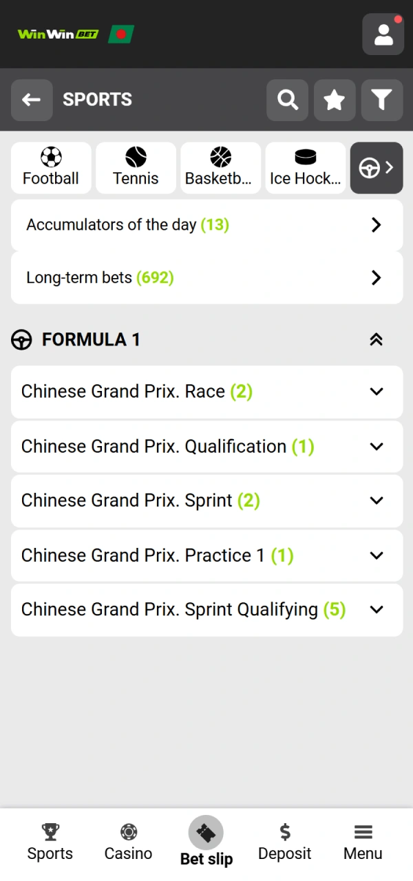Collapse the Formula 1 section
The width and height of the screenshot is (413, 881).
[376, 339]
